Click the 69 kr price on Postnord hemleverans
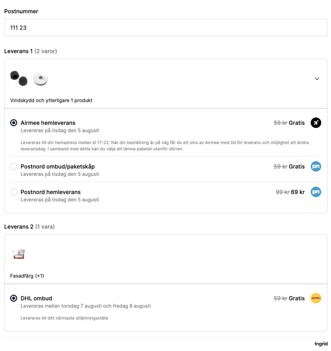The height and width of the screenshot is (351, 331). 298,192
